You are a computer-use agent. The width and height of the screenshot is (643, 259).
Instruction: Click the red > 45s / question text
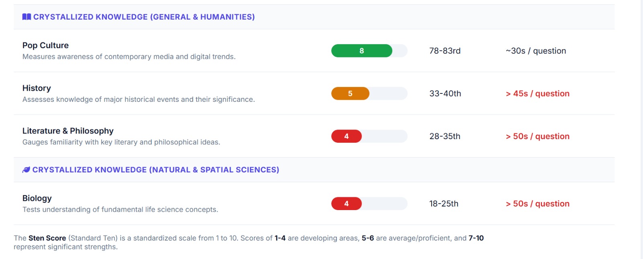[537, 93]
